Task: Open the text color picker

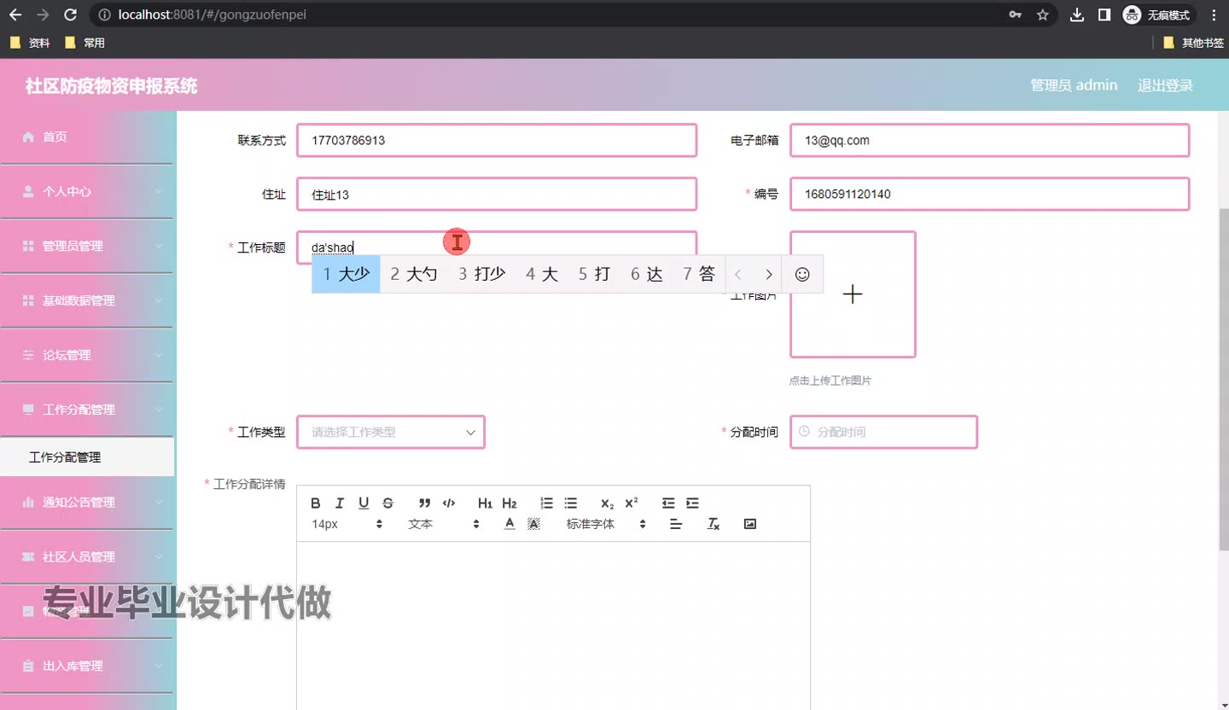Action: (510, 524)
